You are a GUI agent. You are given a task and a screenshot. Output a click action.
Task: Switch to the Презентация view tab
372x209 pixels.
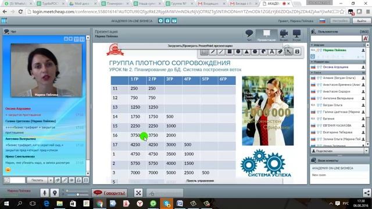point(266,35)
